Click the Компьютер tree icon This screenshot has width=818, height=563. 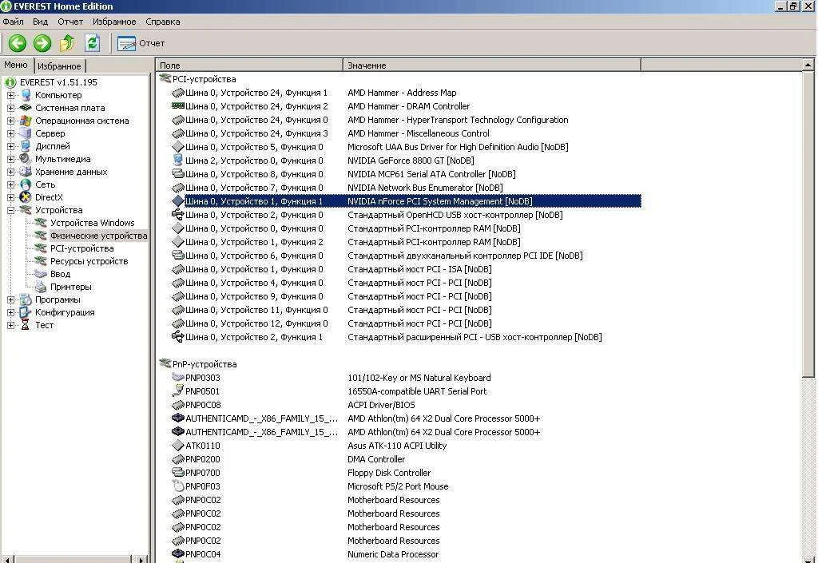click(26, 95)
